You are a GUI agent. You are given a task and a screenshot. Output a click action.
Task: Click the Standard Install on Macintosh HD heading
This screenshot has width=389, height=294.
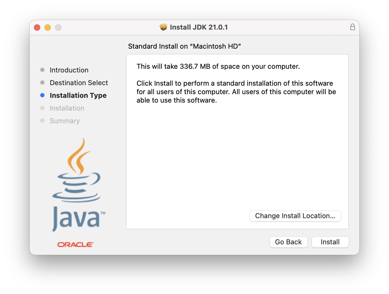point(184,46)
